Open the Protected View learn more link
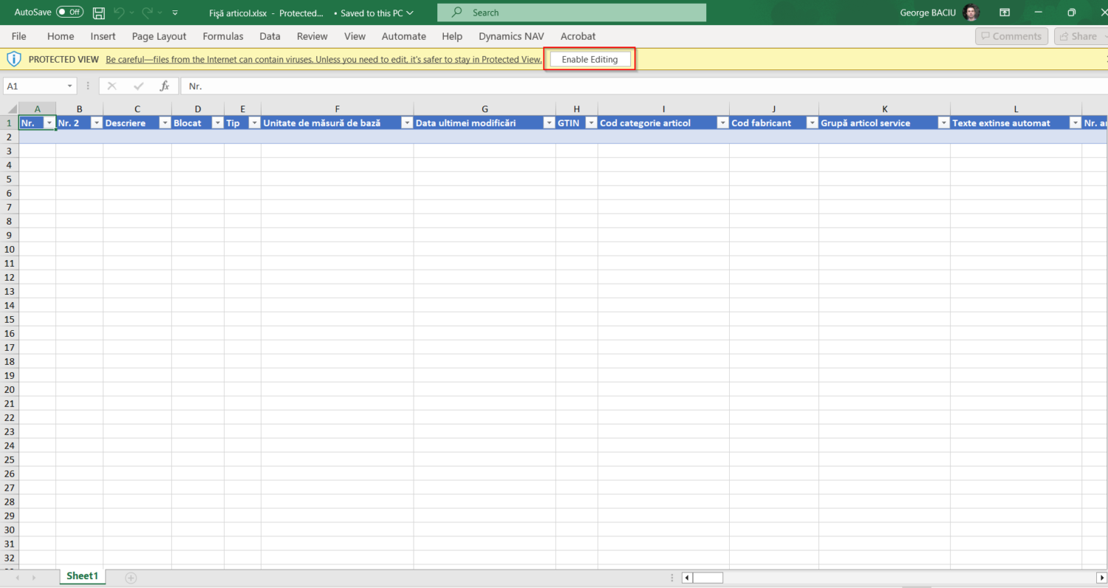 point(324,59)
